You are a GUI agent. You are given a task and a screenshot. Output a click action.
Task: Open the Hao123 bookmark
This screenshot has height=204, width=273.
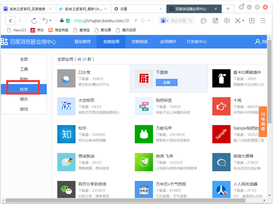[x=17, y=30]
